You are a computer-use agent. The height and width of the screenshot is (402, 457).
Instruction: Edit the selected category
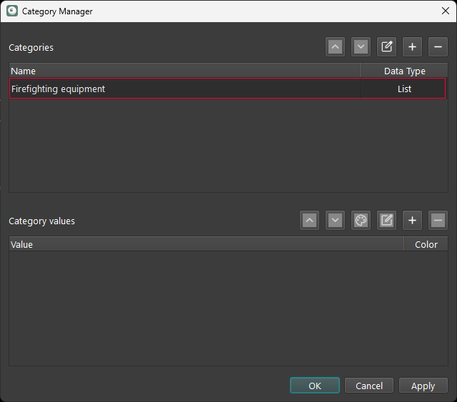tap(386, 47)
